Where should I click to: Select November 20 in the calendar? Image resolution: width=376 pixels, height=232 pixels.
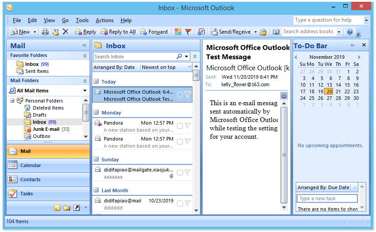click(329, 91)
